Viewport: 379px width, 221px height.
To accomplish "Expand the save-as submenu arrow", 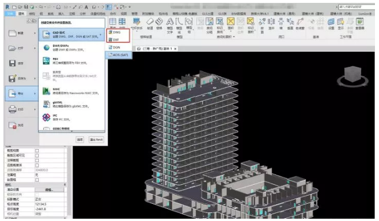I will coord(35,78).
